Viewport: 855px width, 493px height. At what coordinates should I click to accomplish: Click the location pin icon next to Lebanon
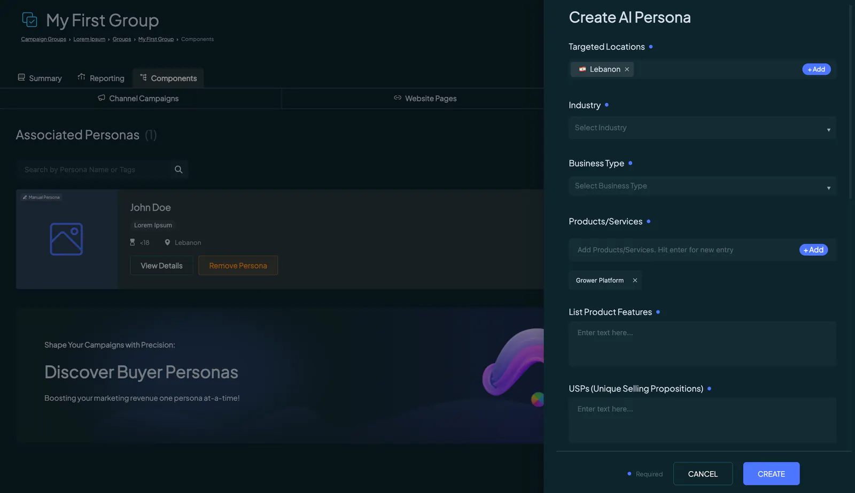(167, 242)
